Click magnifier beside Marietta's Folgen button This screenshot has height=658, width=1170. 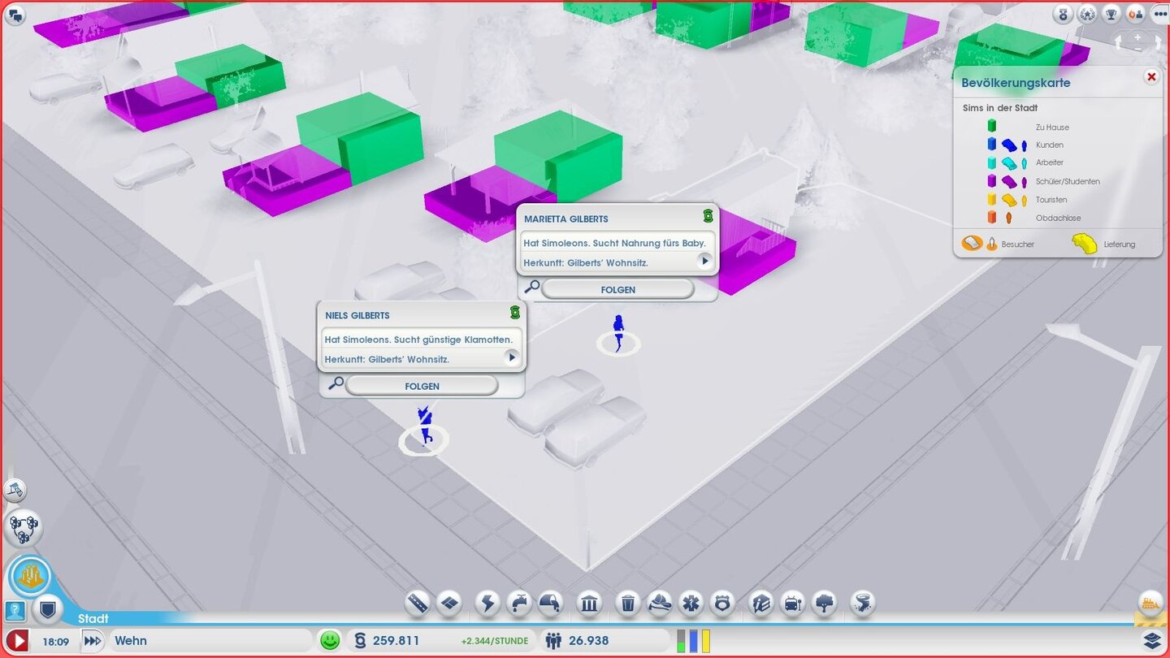pyautogui.click(x=531, y=287)
